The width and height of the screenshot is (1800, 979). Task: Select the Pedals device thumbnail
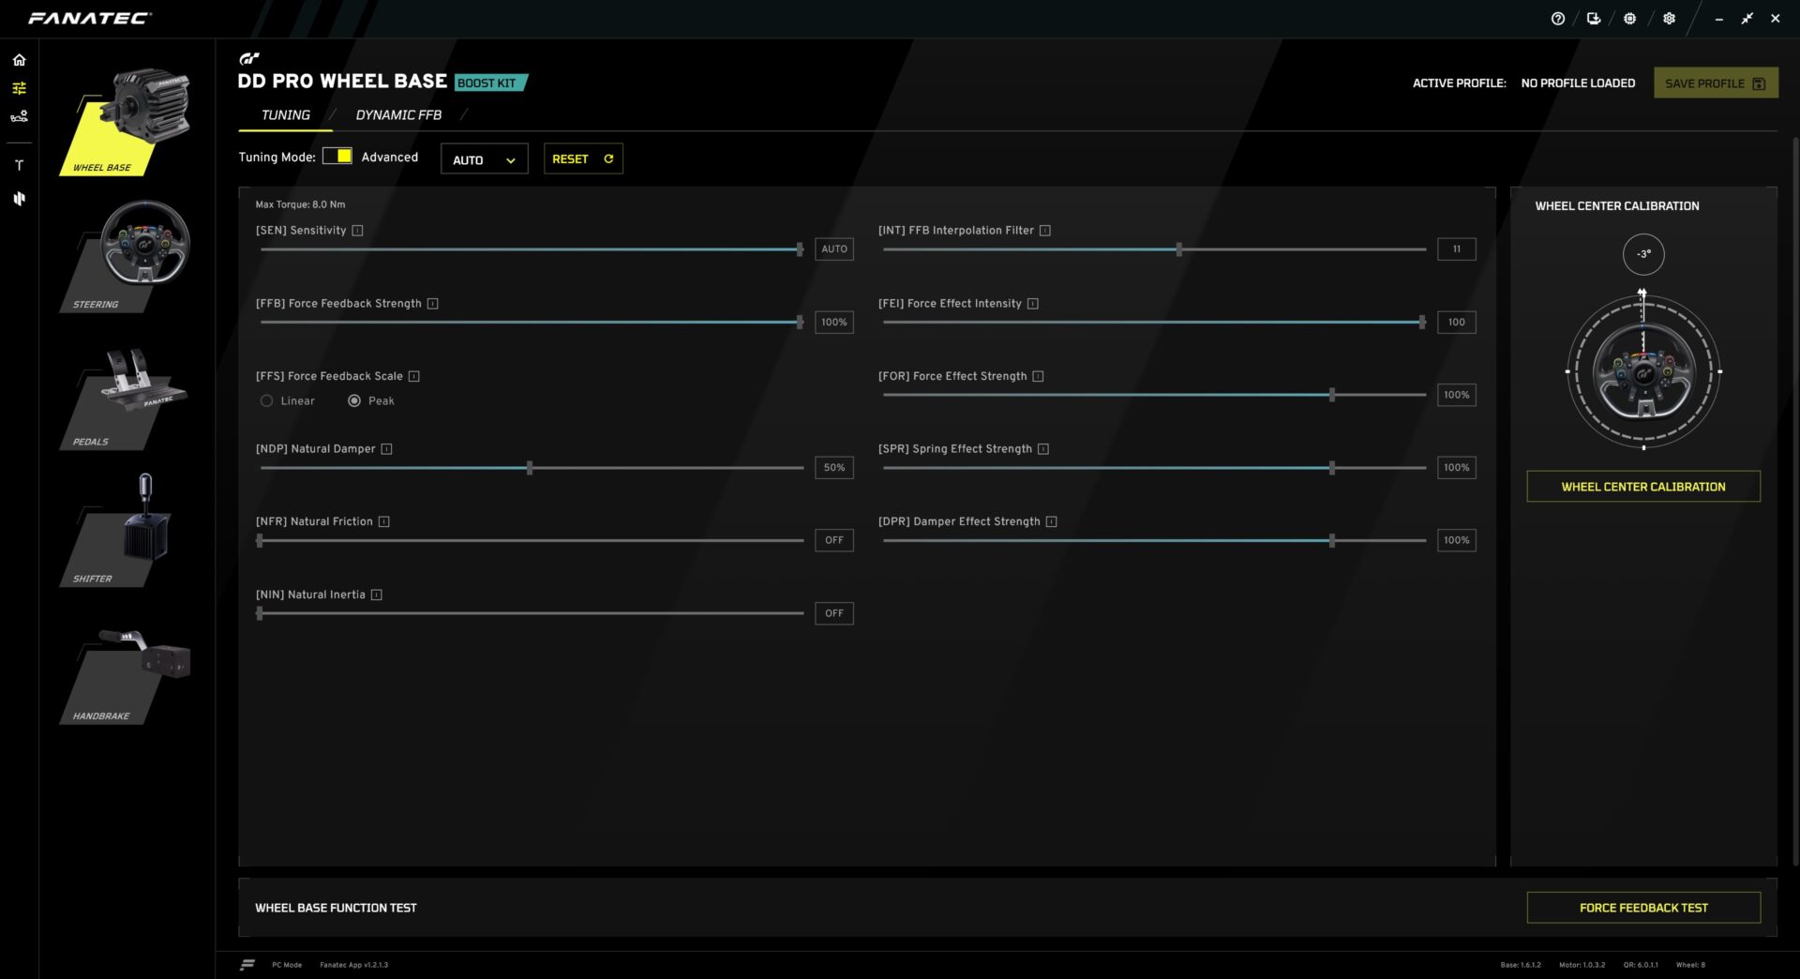pyautogui.click(x=127, y=399)
